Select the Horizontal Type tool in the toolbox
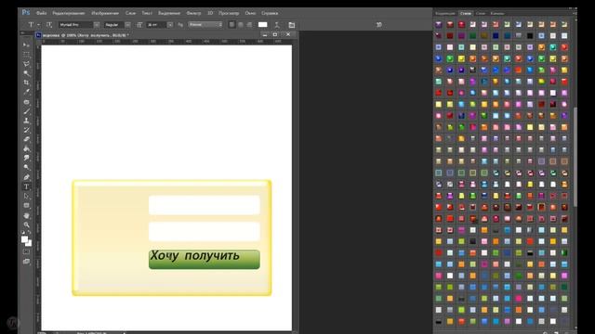The height and width of the screenshot is (334, 595). [x=26, y=186]
